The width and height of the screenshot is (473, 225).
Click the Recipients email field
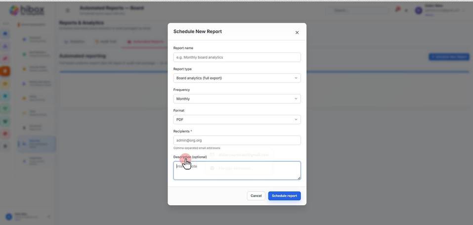[x=237, y=140]
